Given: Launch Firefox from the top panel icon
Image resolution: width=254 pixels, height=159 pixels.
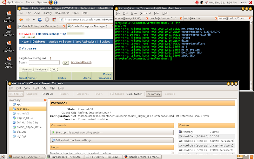Looking at the screenshot, I should point(50,2).
